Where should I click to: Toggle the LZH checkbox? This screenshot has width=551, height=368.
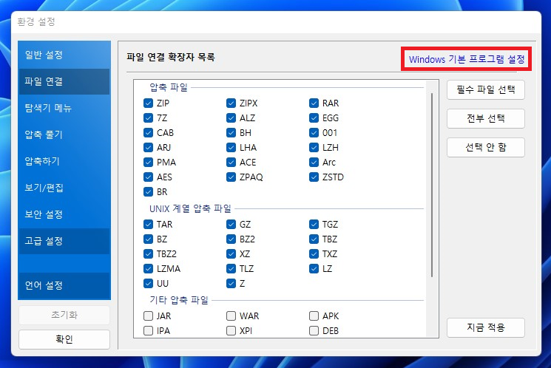(x=314, y=148)
